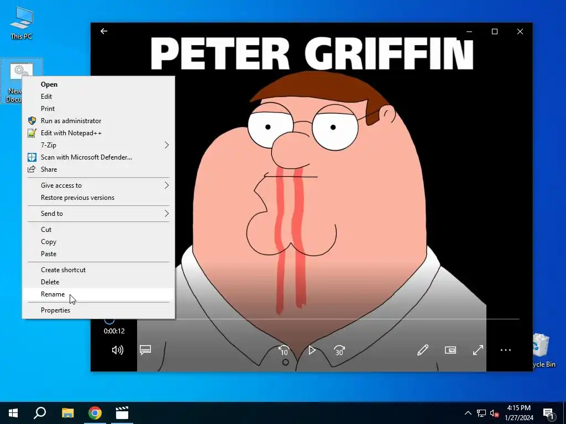Select Create shortcut

coord(98,269)
